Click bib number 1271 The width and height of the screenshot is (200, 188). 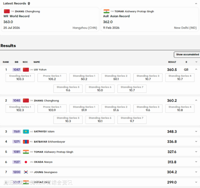17,142
